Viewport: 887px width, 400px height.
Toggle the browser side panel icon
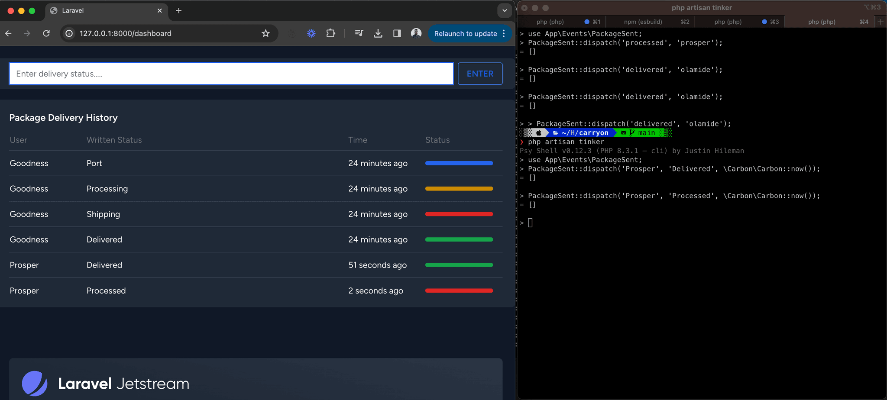(x=397, y=33)
